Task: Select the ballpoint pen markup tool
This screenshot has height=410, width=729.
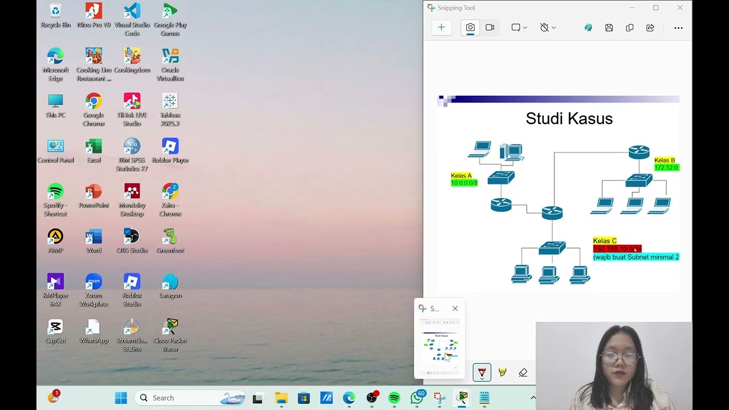Action: [x=482, y=372]
